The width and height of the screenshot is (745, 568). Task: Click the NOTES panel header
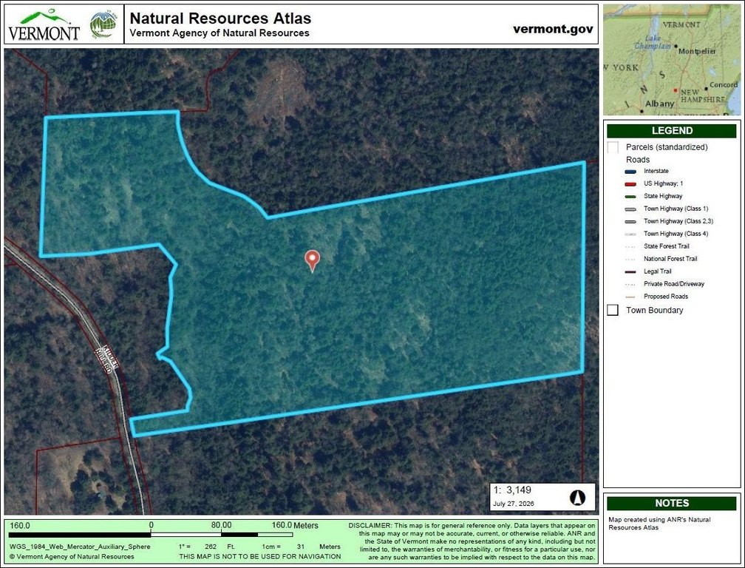pos(671,504)
